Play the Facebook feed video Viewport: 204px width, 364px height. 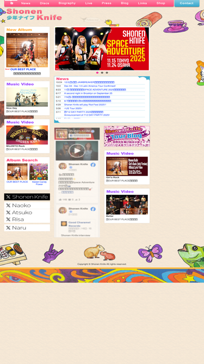coord(77,151)
